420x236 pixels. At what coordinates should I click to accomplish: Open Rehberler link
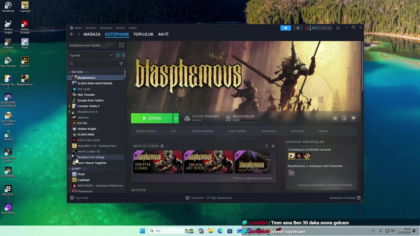click(x=297, y=131)
